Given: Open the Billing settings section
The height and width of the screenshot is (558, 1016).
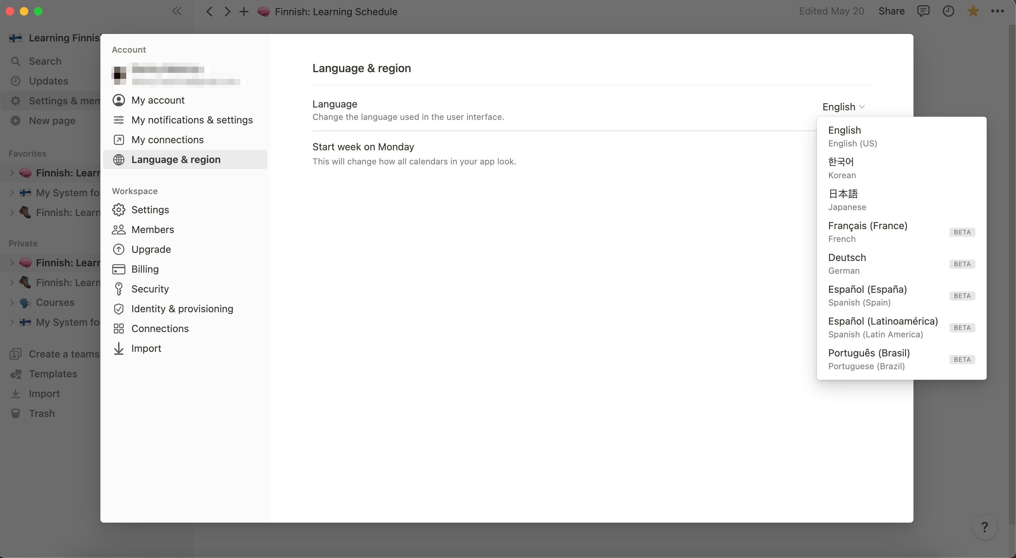Looking at the screenshot, I should [x=145, y=269].
